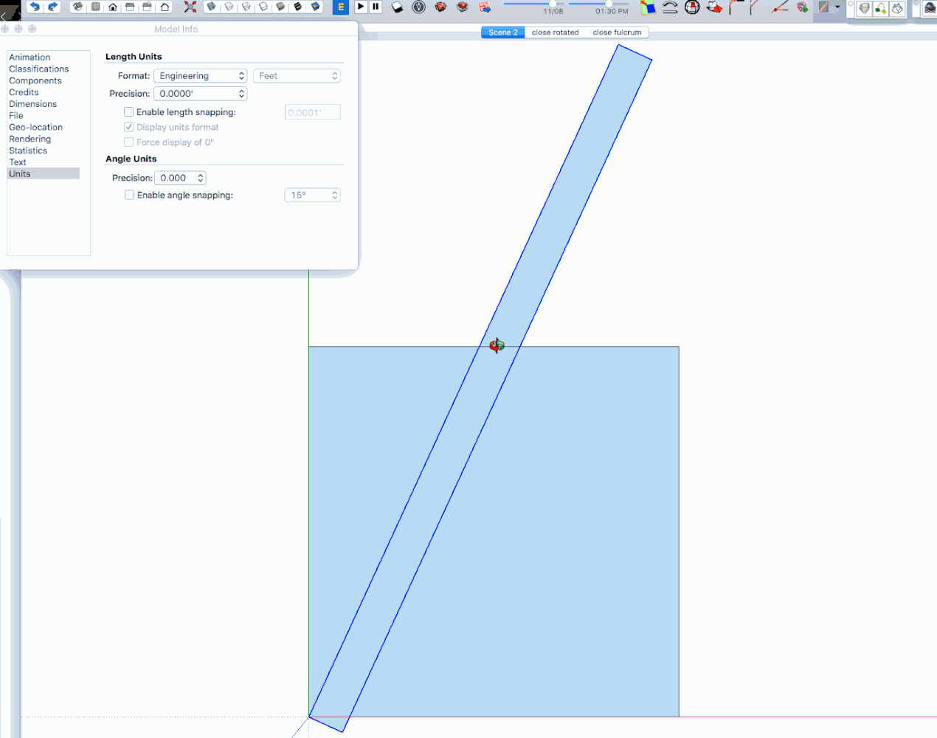
Task: Open the close rotated scene tab
Action: pos(555,32)
